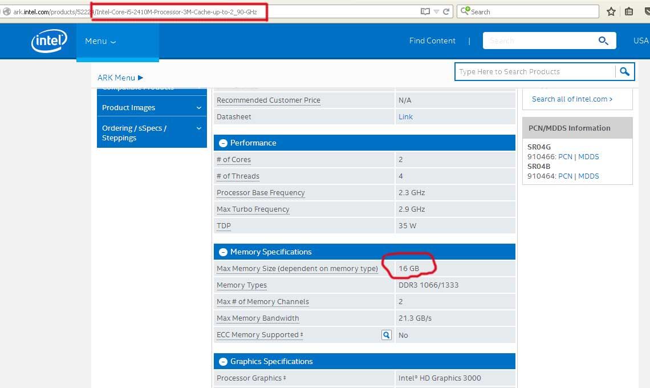Click the site identity globe icon

tap(7, 11)
